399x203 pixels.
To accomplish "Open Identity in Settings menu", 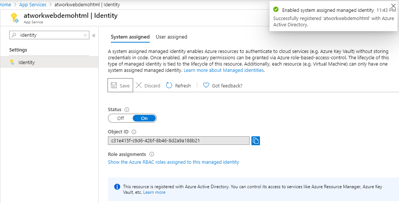I will pyautogui.click(x=27, y=62).
